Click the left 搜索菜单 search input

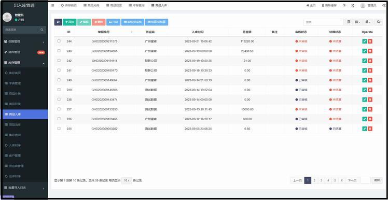point(21,30)
